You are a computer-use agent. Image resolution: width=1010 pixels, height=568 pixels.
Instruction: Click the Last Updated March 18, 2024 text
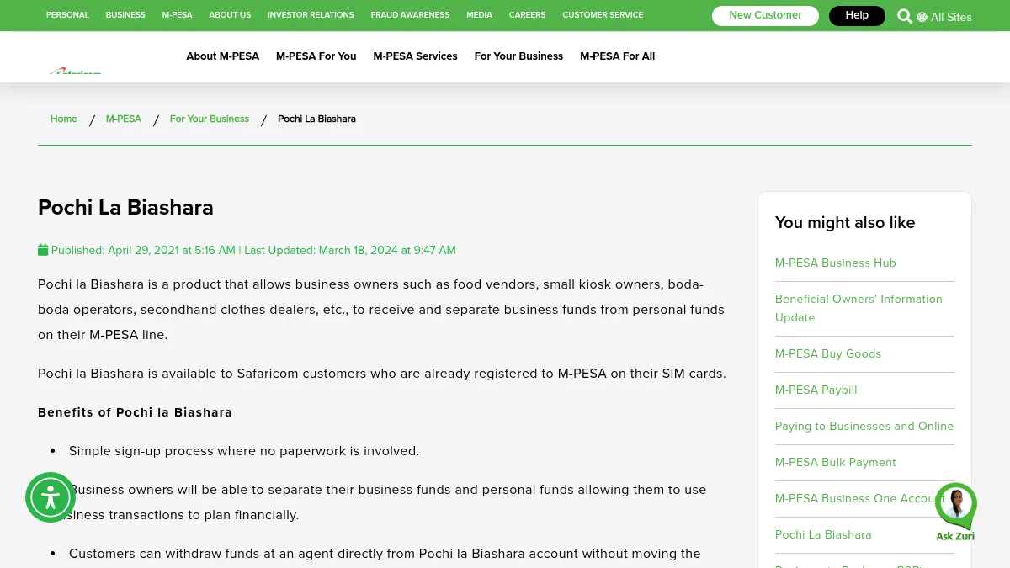tap(350, 250)
